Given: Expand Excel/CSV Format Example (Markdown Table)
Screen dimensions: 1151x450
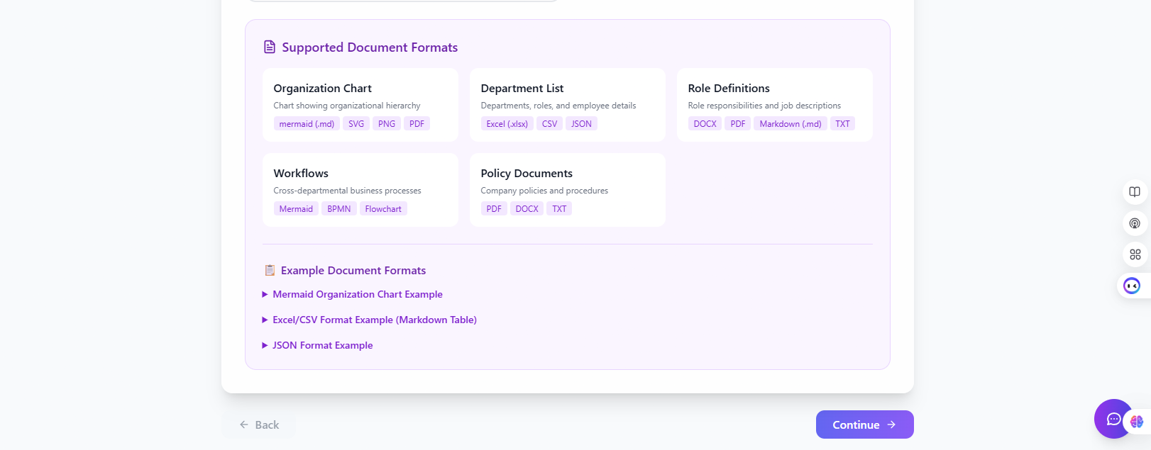Looking at the screenshot, I should click(x=370, y=320).
